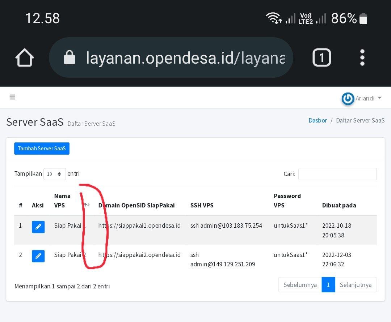
Task: Open the edit pencil icon for Siap Pakai 1
Action: (x=38, y=227)
